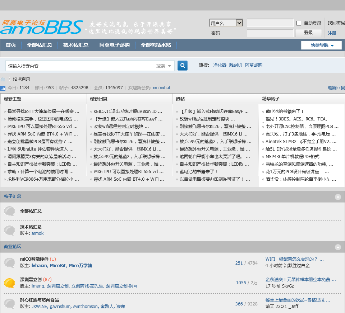Expand the 快捷导航 menu
This screenshot has height=313, width=345.
tap(321, 45)
